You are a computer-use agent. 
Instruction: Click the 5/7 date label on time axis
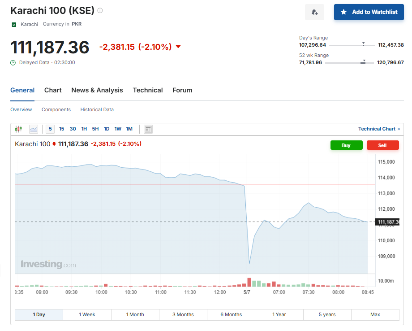click(247, 292)
